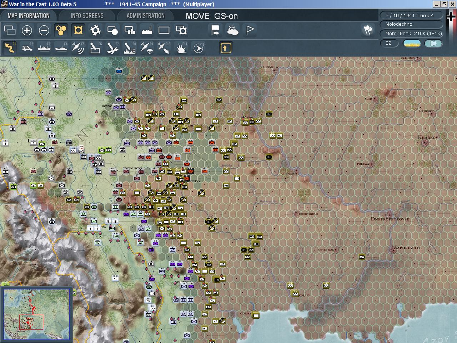Show the weather with sun-cloud icon
Image resolution: width=457 pixels, height=343 pixels.
(233, 30)
